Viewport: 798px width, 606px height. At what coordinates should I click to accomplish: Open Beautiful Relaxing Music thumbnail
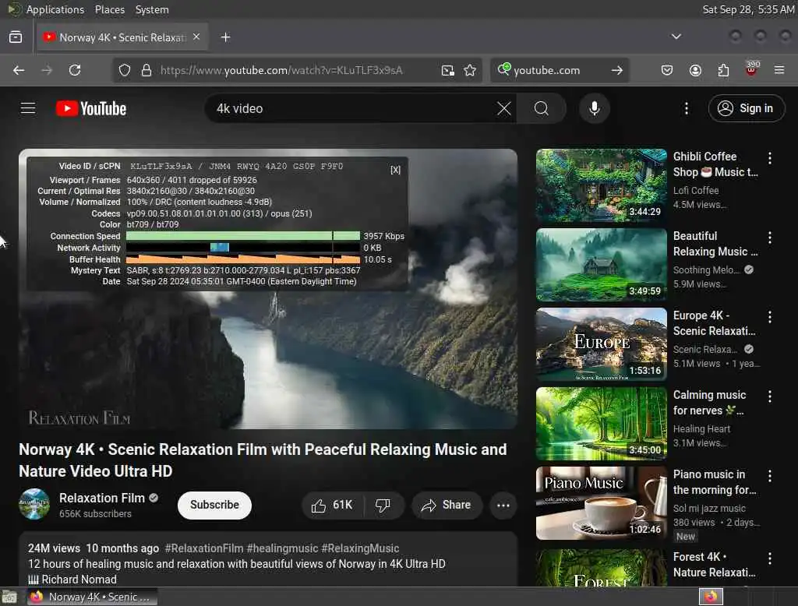[601, 265]
